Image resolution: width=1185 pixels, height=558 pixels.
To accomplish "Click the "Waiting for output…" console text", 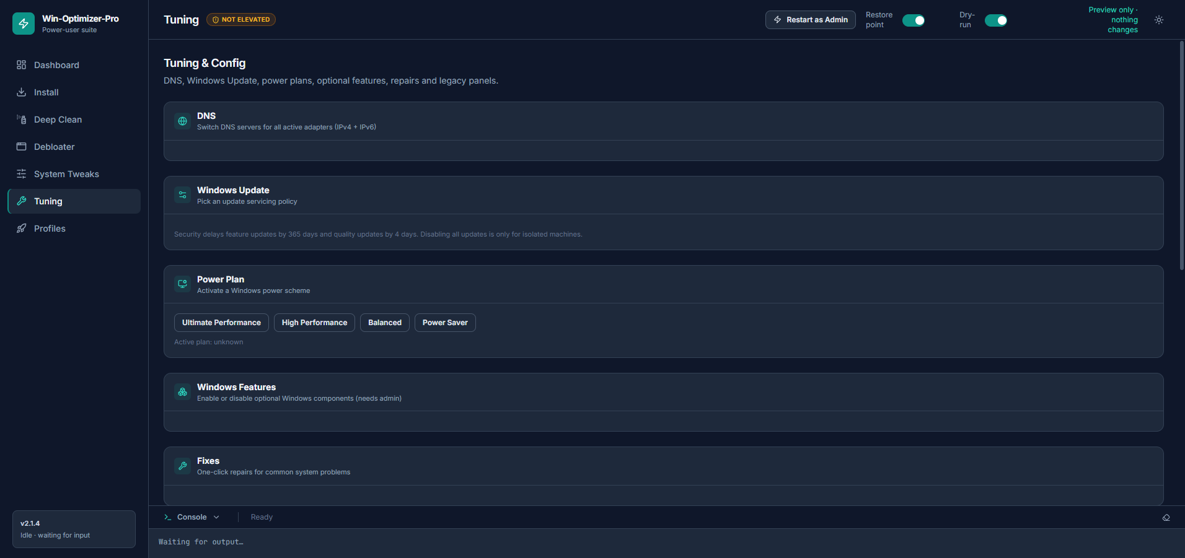I will click(x=201, y=542).
